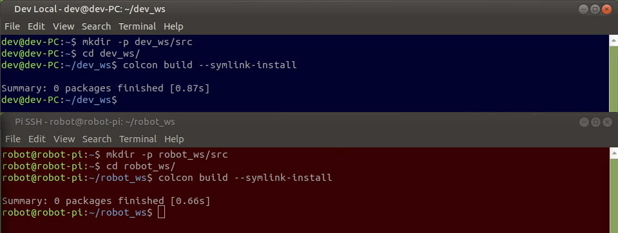The image size is (618, 233).
Task: Open Edit menu in Pi SSH terminal
Action: point(37,139)
